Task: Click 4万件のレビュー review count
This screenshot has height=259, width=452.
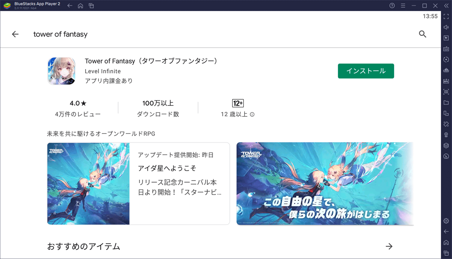Action: click(x=78, y=114)
